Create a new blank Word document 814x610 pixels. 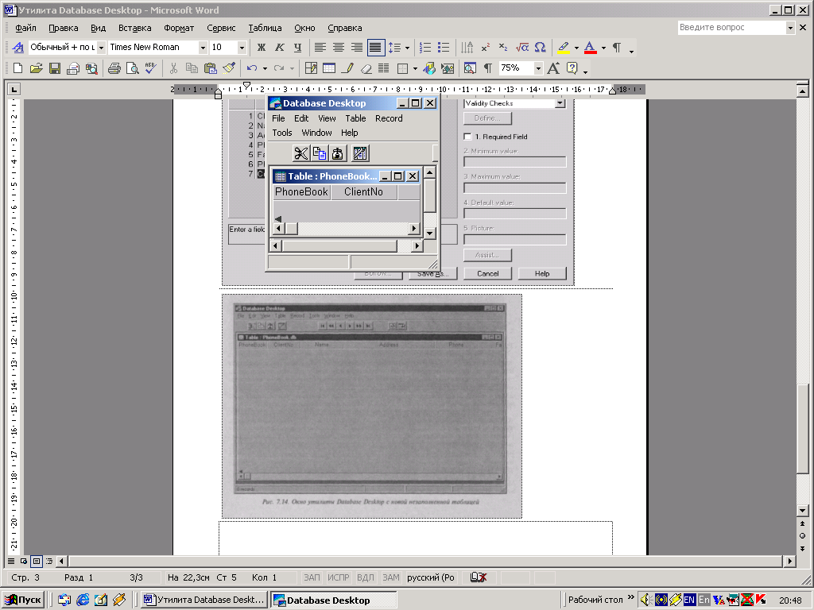tap(17, 68)
